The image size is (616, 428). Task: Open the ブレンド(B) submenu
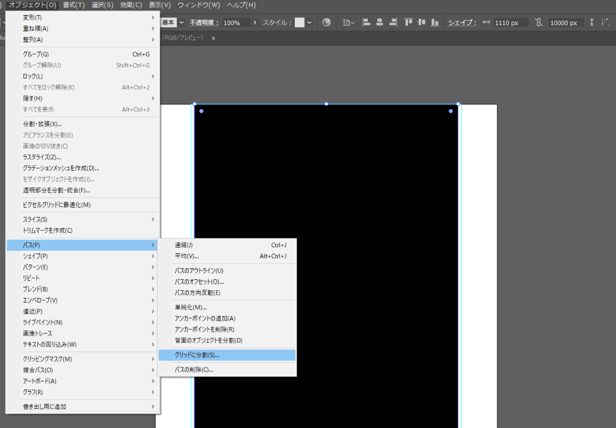[82, 289]
